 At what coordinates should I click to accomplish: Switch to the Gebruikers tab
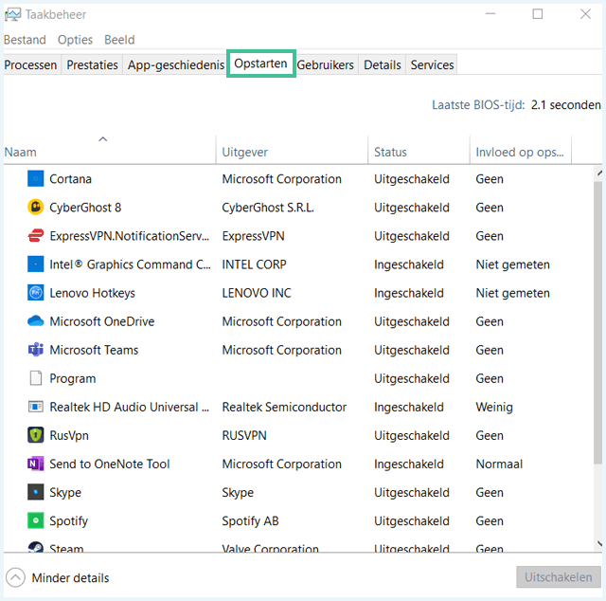coord(326,64)
